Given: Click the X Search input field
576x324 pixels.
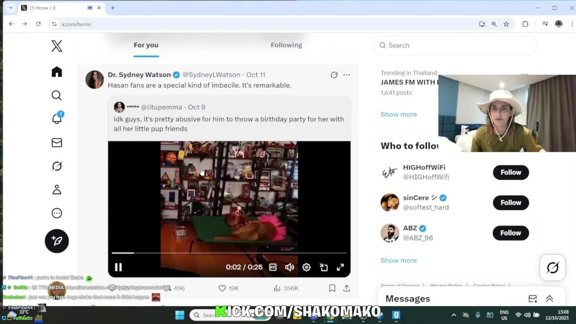Looking at the screenshot, I should 454,45.
